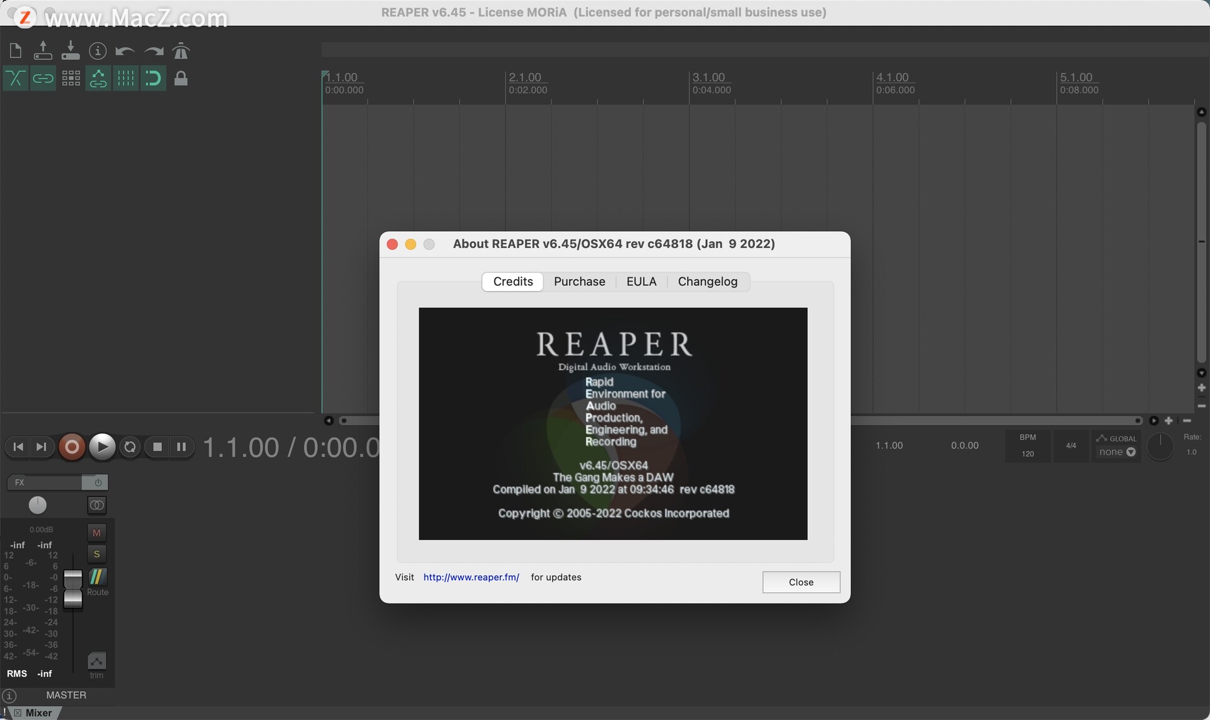
Task: Switch to the Purchase tab
Action: click(580, 282)
